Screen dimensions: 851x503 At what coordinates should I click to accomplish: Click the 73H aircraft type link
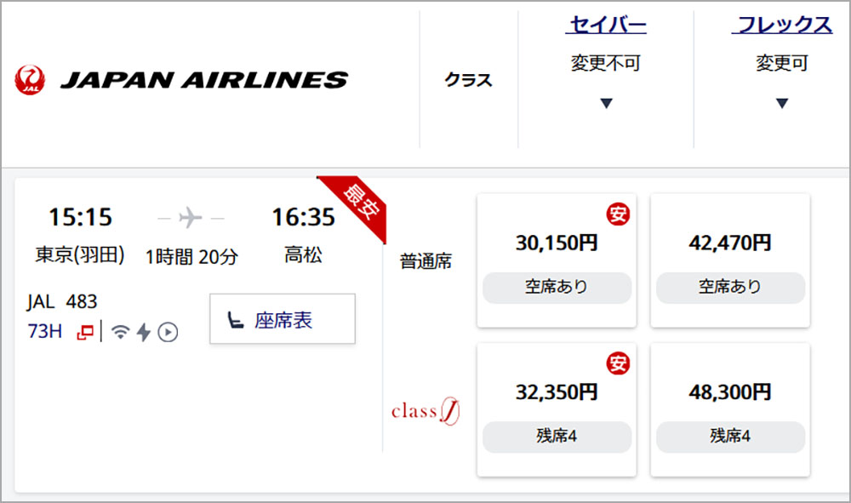[45, 331]
